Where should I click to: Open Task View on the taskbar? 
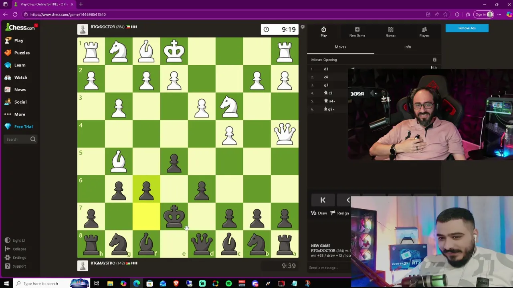(97, 284)
